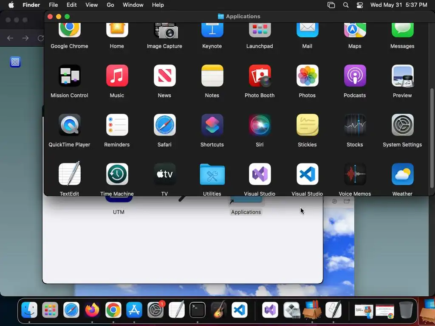Open the File menu

coord(53,5)
